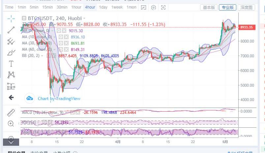
Task: Expand dropdown arrow of MA (30, close, 0)
Action: [54, 43]
